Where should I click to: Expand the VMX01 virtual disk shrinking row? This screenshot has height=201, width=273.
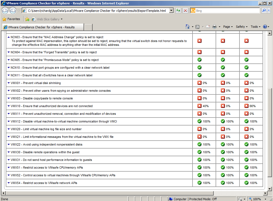click(x=9, y=83)
